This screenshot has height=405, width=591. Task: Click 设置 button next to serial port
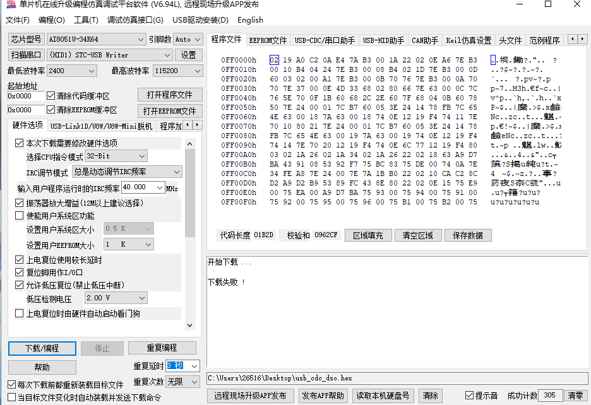click(188, 55)
